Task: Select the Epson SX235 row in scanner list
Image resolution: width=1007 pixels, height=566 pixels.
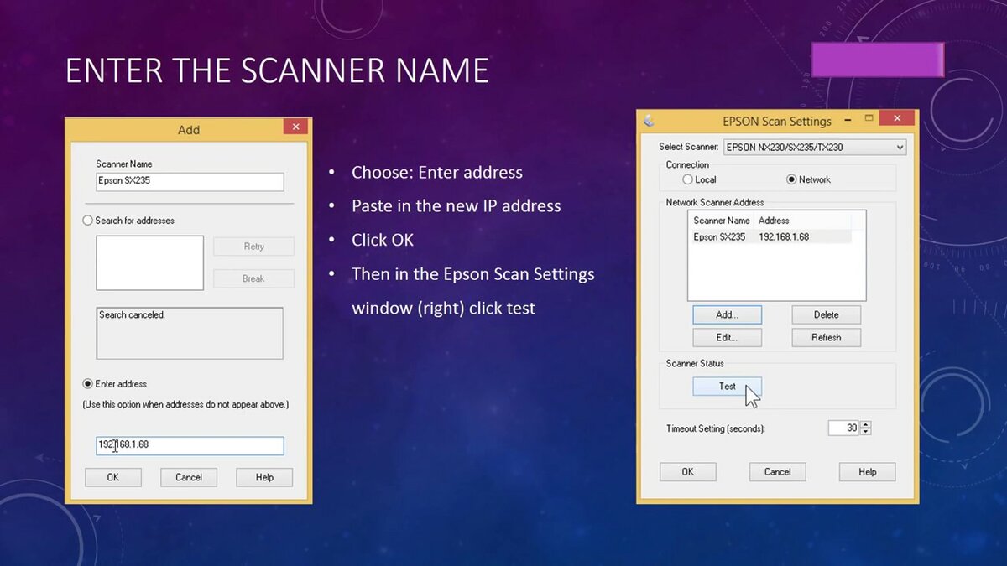Action: point(770,237)
